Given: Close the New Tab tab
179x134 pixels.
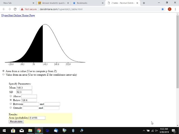Looking at the screenshot, I should pos(33,3).
